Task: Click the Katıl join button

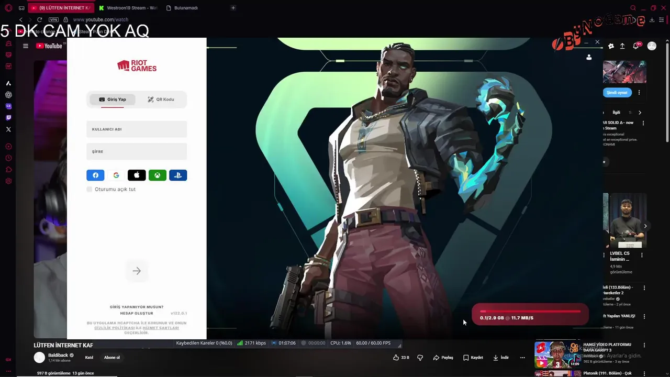Action: tap(89, 358)
